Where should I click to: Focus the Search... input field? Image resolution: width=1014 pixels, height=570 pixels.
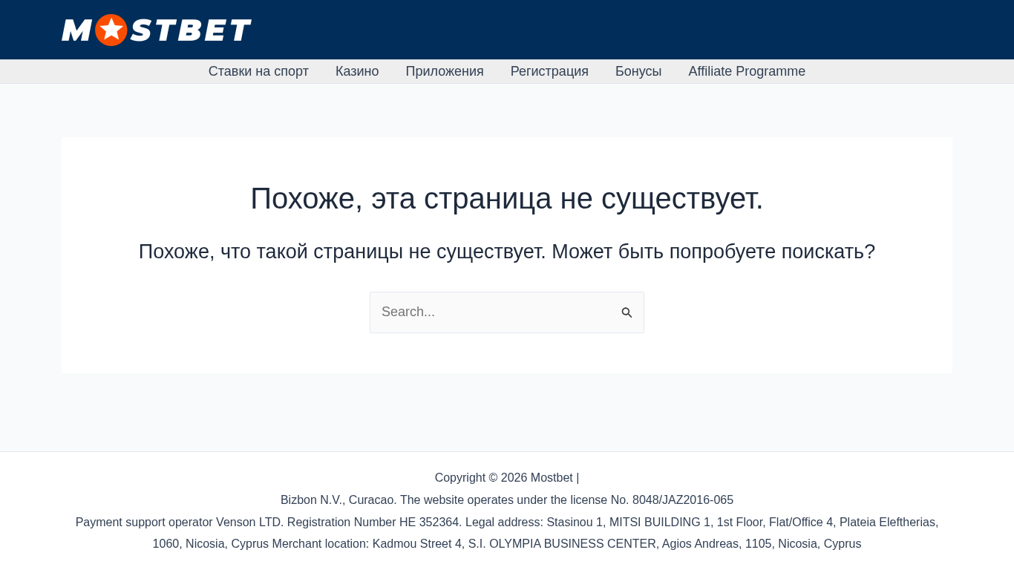(x=494, y=312)
